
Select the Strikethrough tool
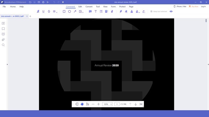[49, 11]
